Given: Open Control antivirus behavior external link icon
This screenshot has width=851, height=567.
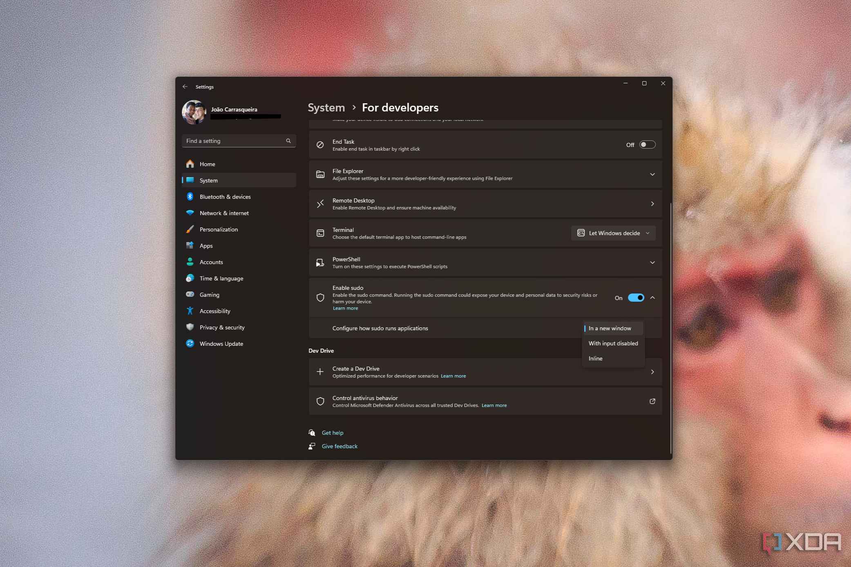Looking at the screenshot, I should [652, 401].
